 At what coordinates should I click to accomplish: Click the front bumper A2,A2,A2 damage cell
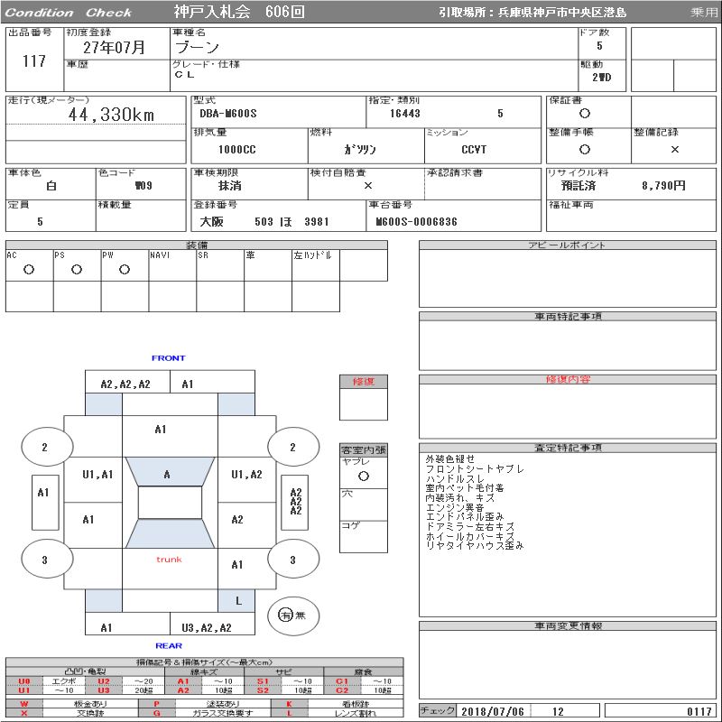click(125, 384)
